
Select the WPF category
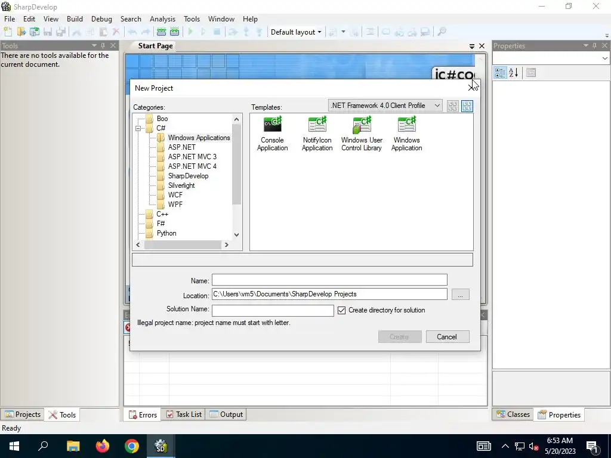(175, 205)
